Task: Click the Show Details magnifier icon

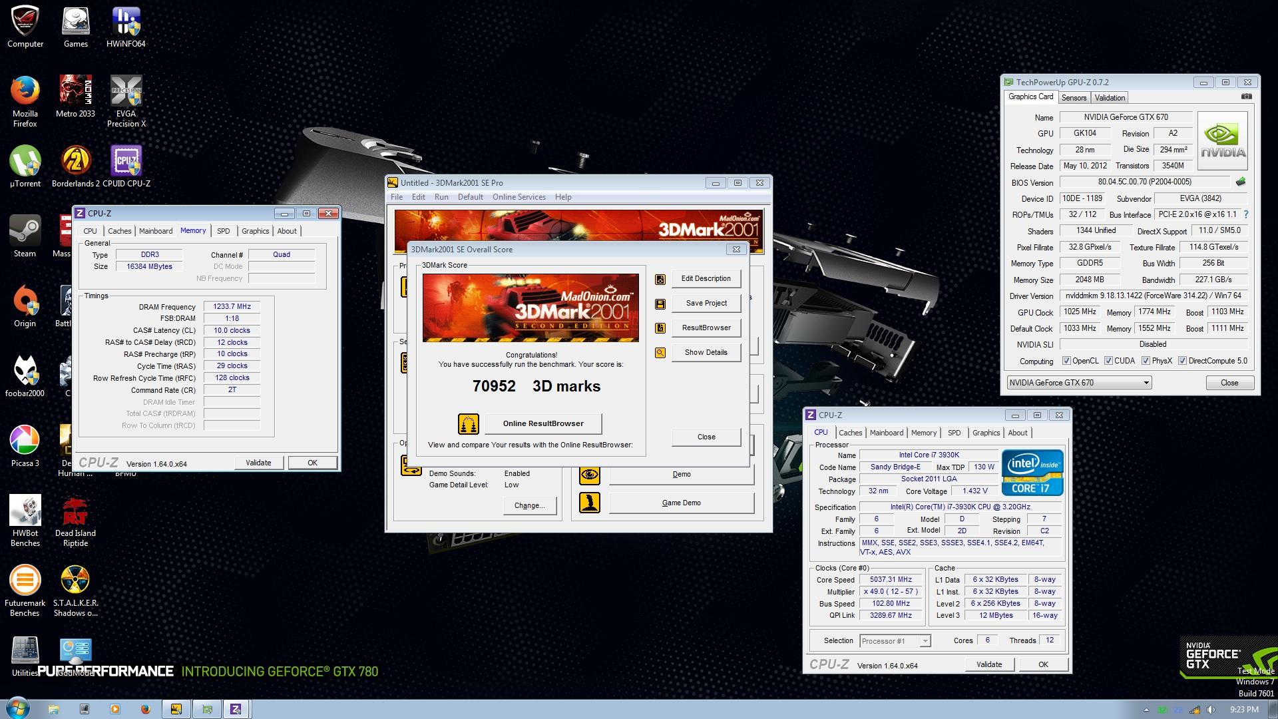Action: coord(660,353)
